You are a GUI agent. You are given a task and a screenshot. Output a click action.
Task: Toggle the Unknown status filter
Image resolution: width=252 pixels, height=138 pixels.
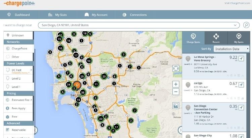18,35
